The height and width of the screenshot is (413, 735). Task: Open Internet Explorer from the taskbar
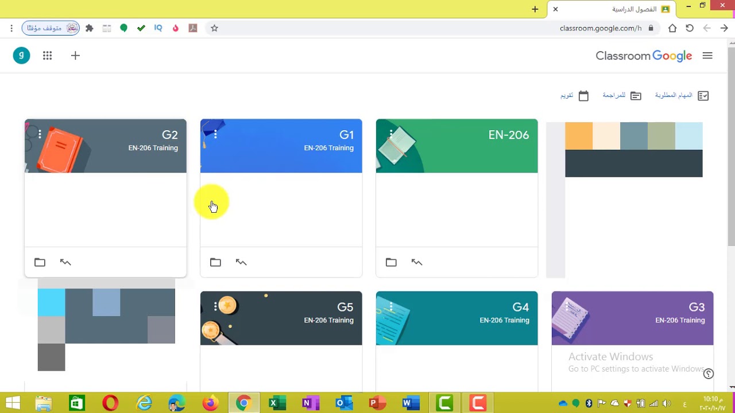coord(144,403)
